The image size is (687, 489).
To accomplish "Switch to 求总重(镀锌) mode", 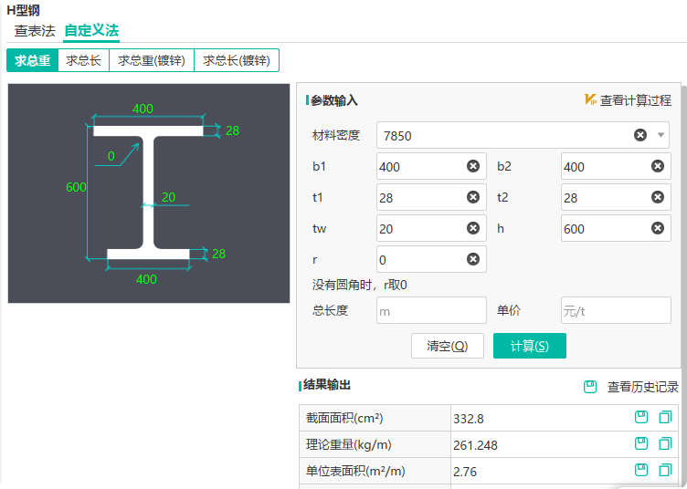I will [151, 60].
